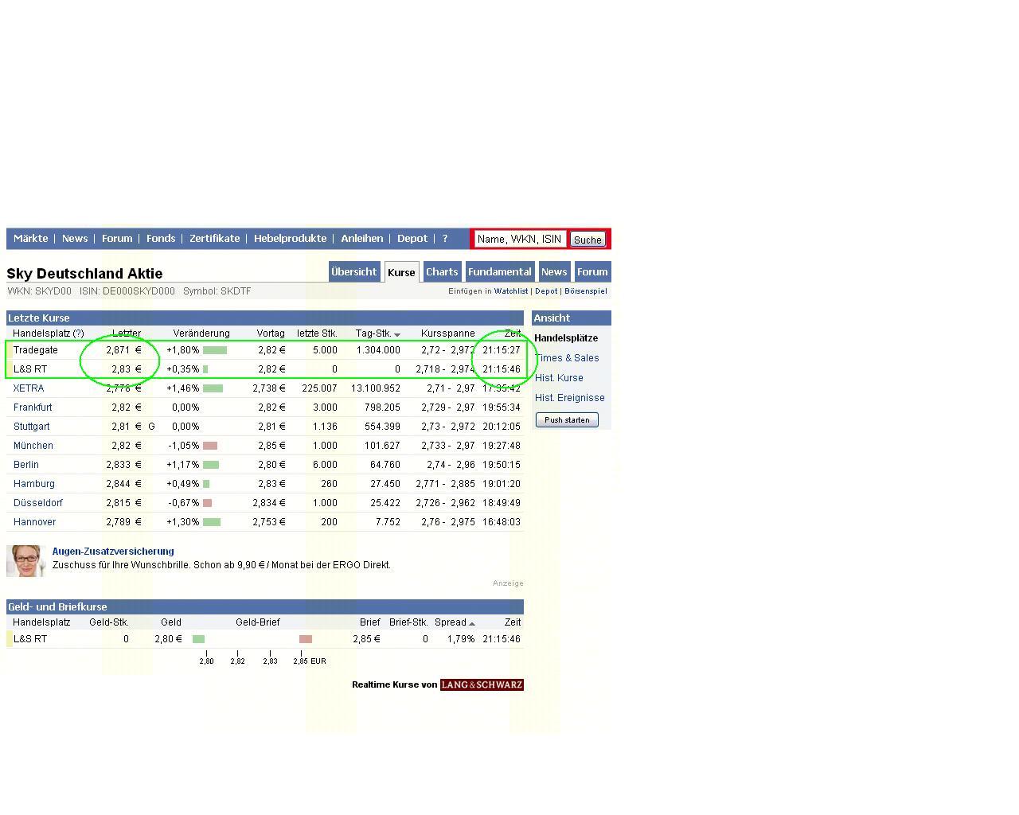Open News in the top navigation bar
This screenshot has width=1019, height=815.
(75, 239)
